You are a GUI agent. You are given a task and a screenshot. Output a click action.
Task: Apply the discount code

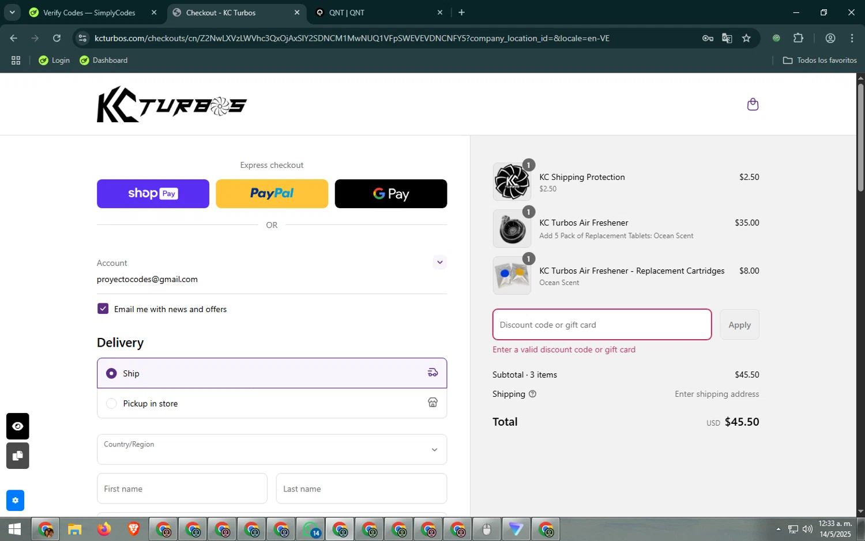click(x=739, y=325)
